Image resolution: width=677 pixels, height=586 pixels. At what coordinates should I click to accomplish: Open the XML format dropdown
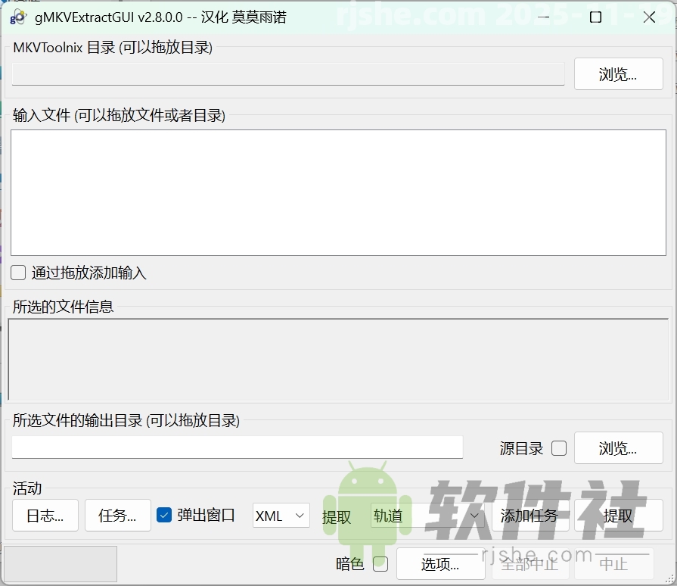[x=281, y=516]
